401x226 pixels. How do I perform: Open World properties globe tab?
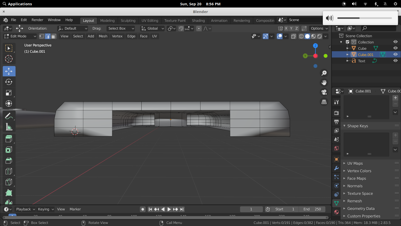point(336,148)
